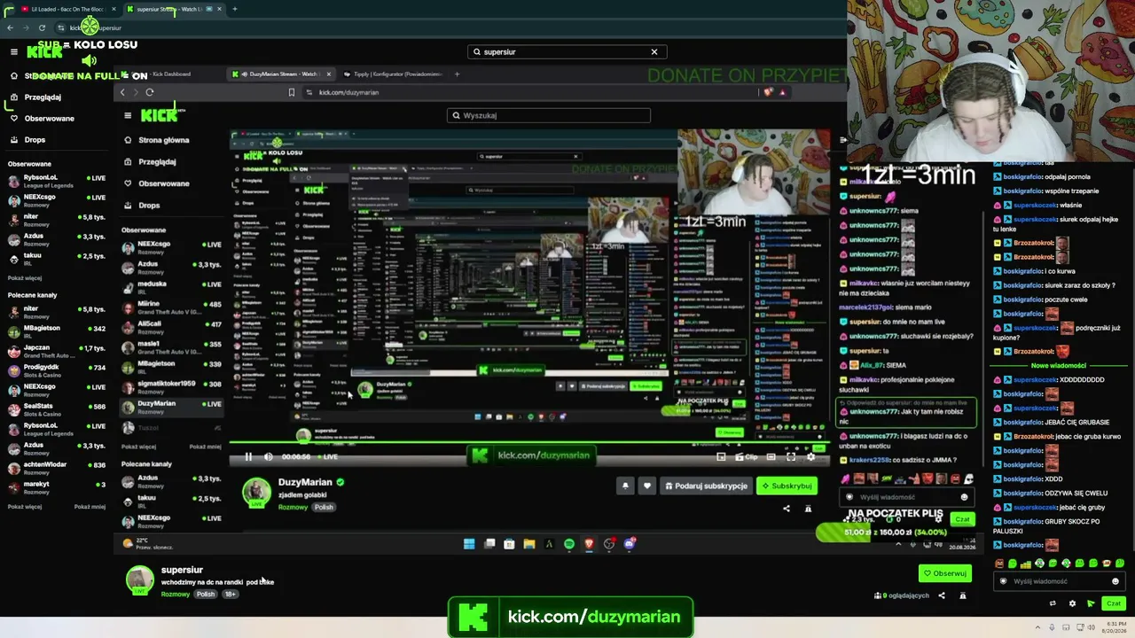Toggle DuzyMarian notification bell

coord(625,486)
